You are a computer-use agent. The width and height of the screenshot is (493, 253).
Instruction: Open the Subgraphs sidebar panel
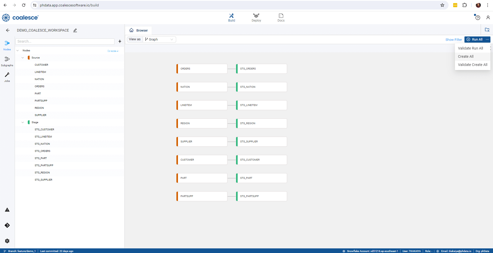coord(7,61)
